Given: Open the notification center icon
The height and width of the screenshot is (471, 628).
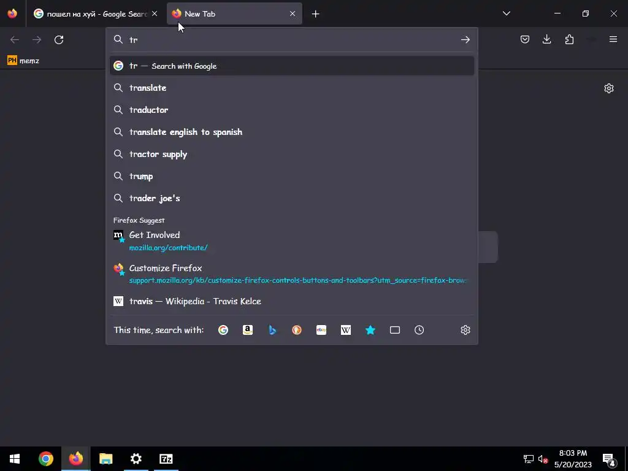Looking at the screenshot, I should pyautogui.click(x=608, y=459).
